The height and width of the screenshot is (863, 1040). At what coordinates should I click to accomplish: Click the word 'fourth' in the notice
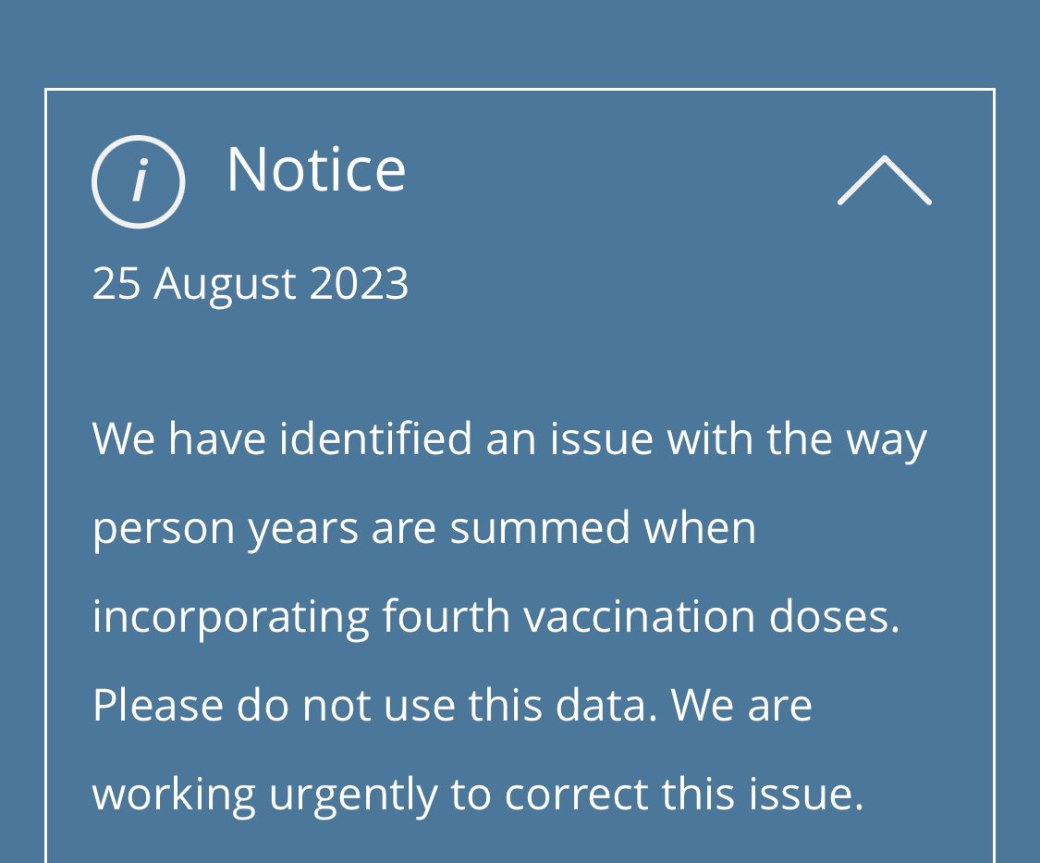447,617
